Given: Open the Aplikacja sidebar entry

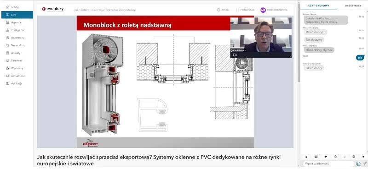Looking at the screenshot, I should coord(17,83).
